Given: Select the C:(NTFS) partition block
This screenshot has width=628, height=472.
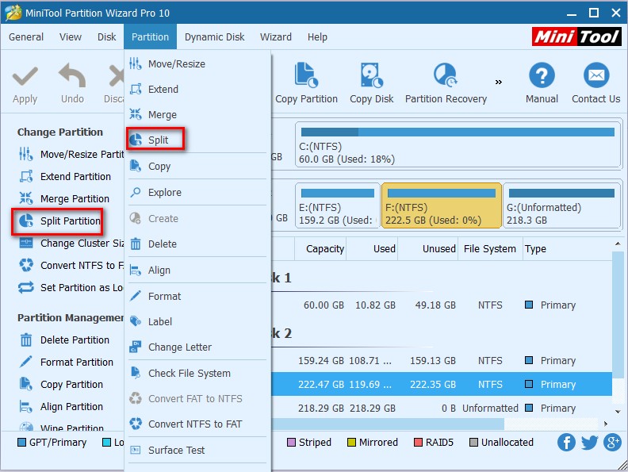Looking at the screenshot, I should click(x=458, y=145).
